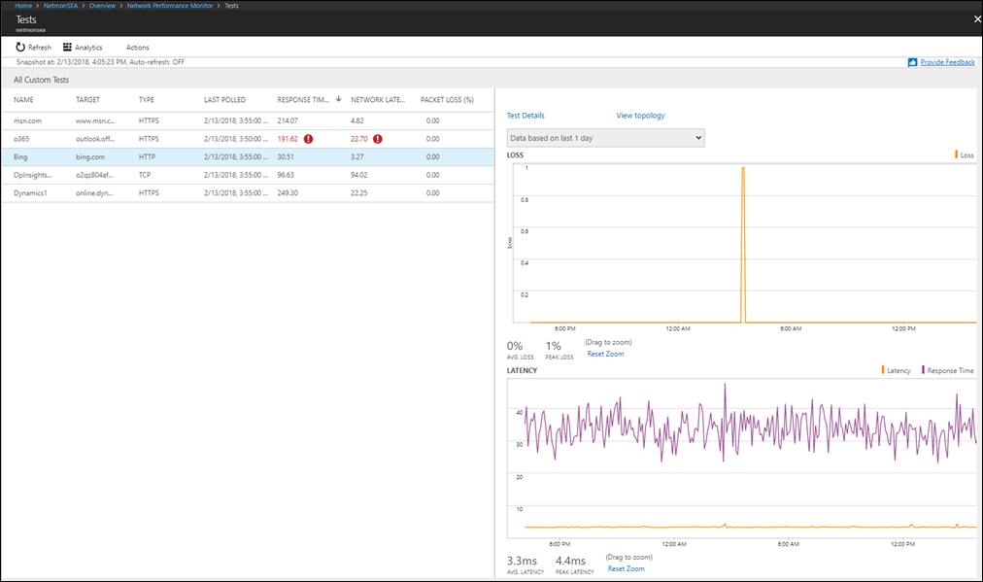Close the Tests blade with X

[976, 18]
